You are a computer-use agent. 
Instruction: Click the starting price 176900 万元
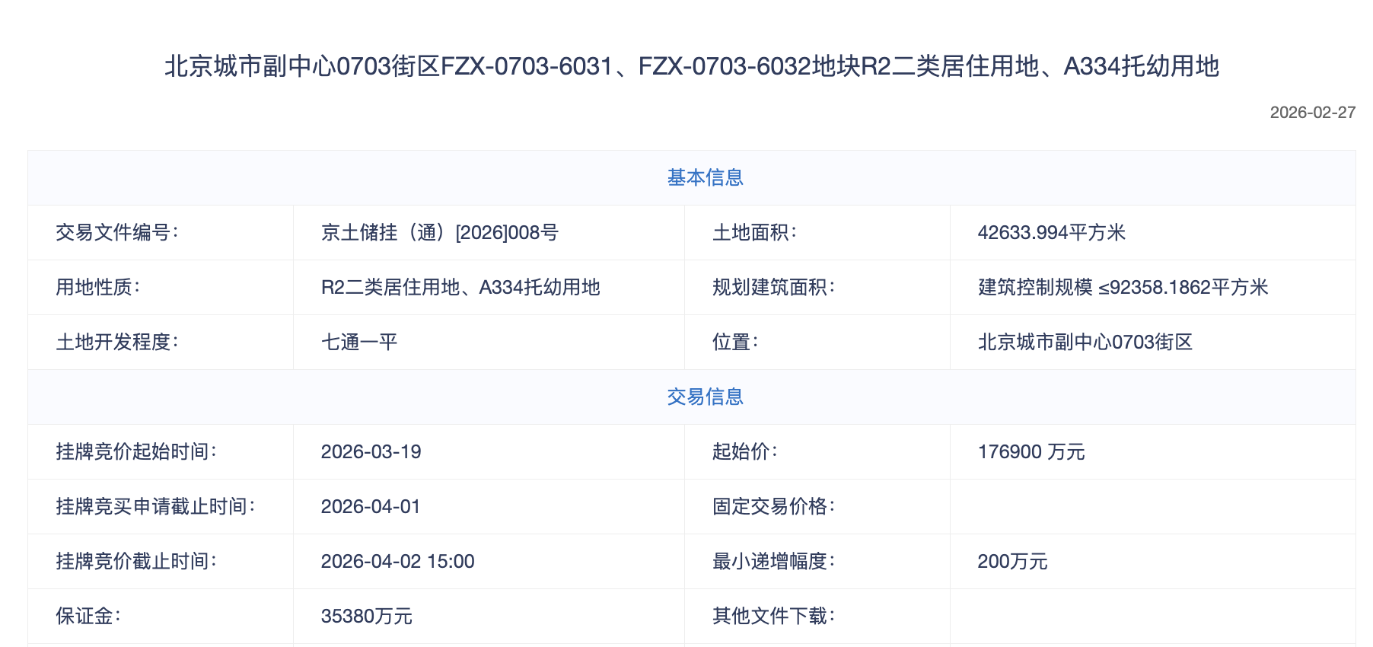(x=1031, y=452)
